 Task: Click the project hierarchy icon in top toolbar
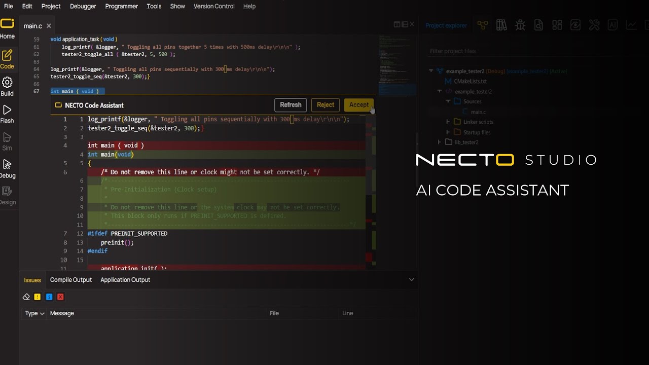(482, 25)
